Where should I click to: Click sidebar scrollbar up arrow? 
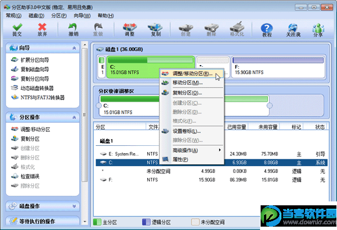coord(85,45)
